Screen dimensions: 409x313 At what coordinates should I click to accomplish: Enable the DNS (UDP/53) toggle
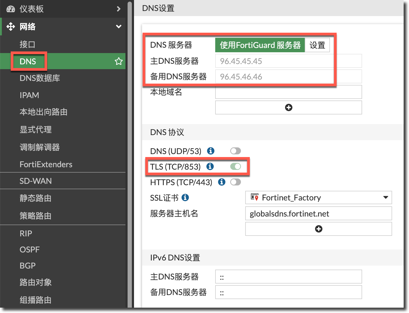pyautogui.click(x=236, y=151)
